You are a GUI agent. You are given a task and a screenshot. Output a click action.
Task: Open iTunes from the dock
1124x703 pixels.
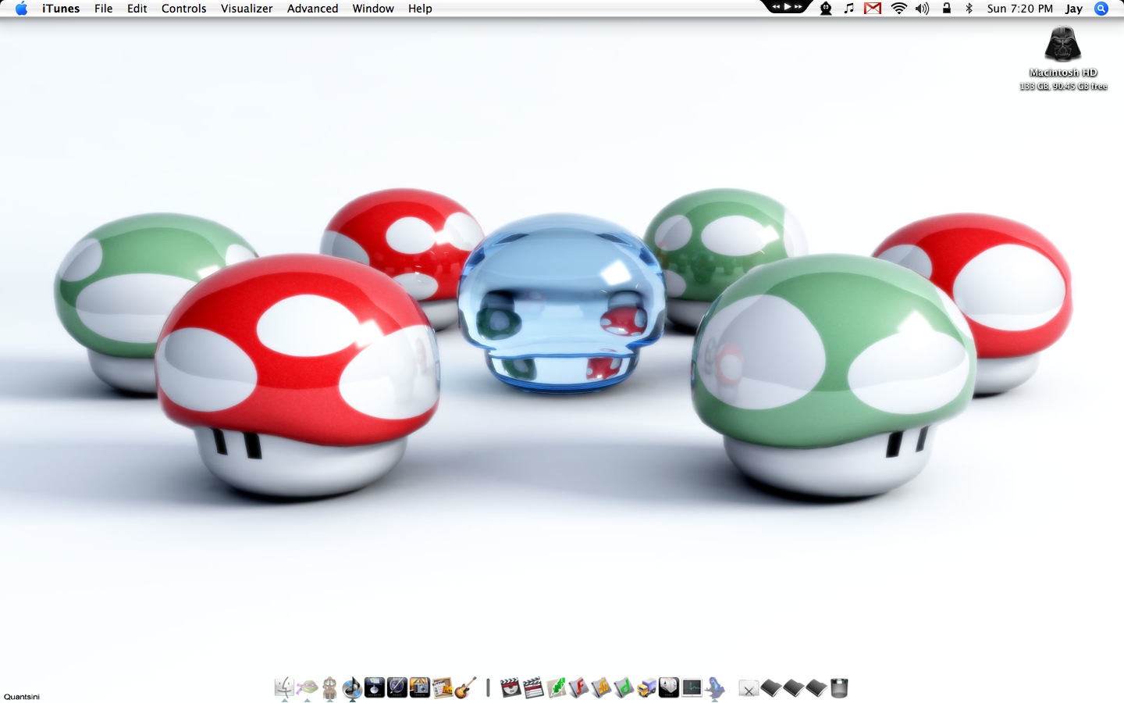352,688
